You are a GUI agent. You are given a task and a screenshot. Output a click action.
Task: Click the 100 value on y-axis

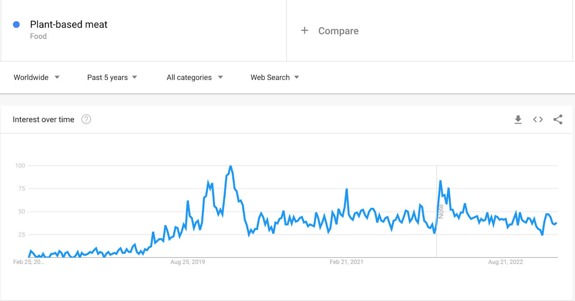click(x=20, y=166)
